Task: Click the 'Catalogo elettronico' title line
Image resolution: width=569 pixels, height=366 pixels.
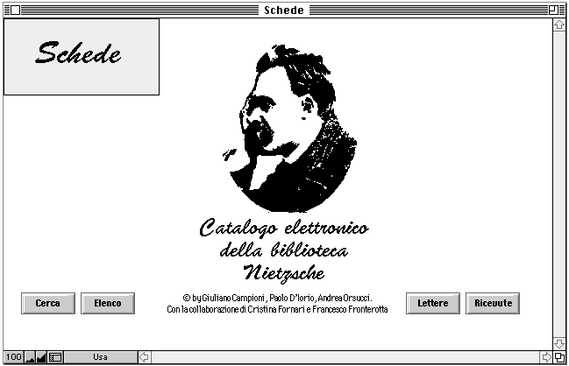Action: [284, 228]
